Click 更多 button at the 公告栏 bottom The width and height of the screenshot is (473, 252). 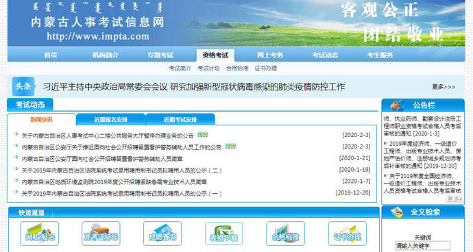pyautogui.click(x=454, y=199)
